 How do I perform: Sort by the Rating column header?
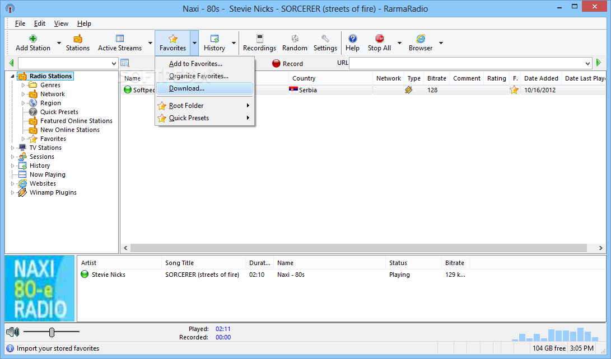tap(496, 78)
